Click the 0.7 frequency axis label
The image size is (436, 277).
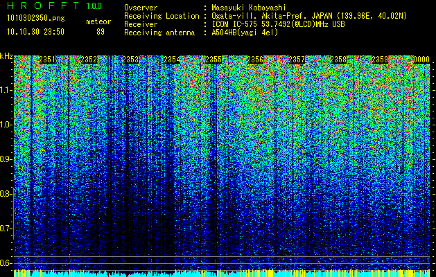click(x=6, y=229)
